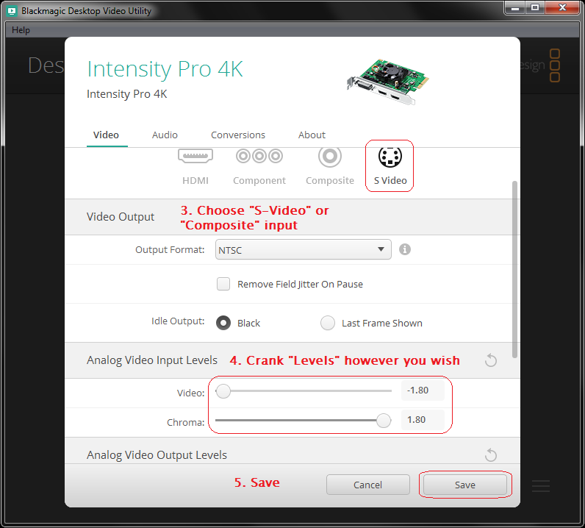The height and width of the screenshot is (528, 585).
Task: Click the Video level value field -1.80
Action: tap(423, 390)
